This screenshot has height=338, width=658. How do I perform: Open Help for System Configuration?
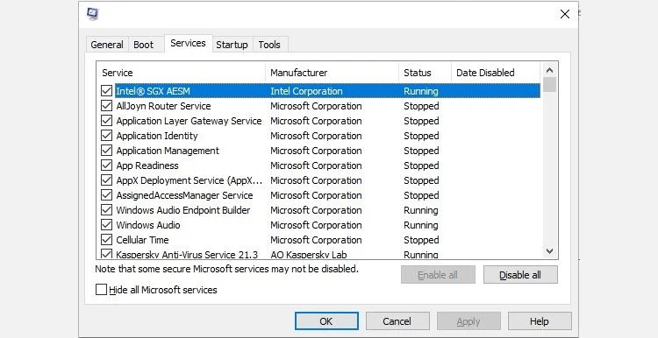point(540,321)
